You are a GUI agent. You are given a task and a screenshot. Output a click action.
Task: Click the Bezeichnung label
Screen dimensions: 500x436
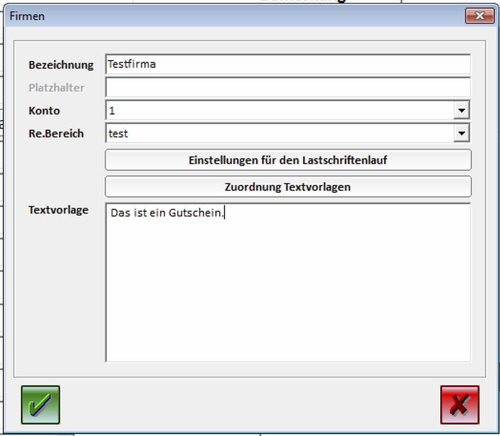(61, 65)
